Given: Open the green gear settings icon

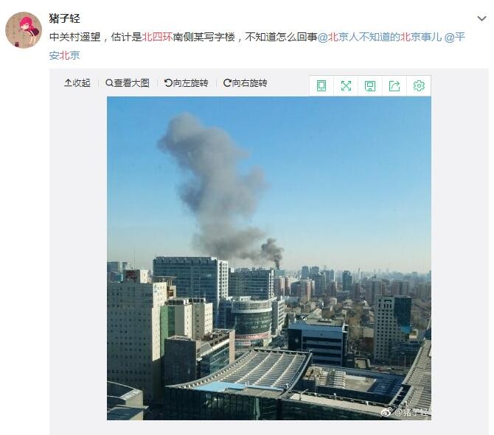Looking at the screenshot, I should [419, 85].
